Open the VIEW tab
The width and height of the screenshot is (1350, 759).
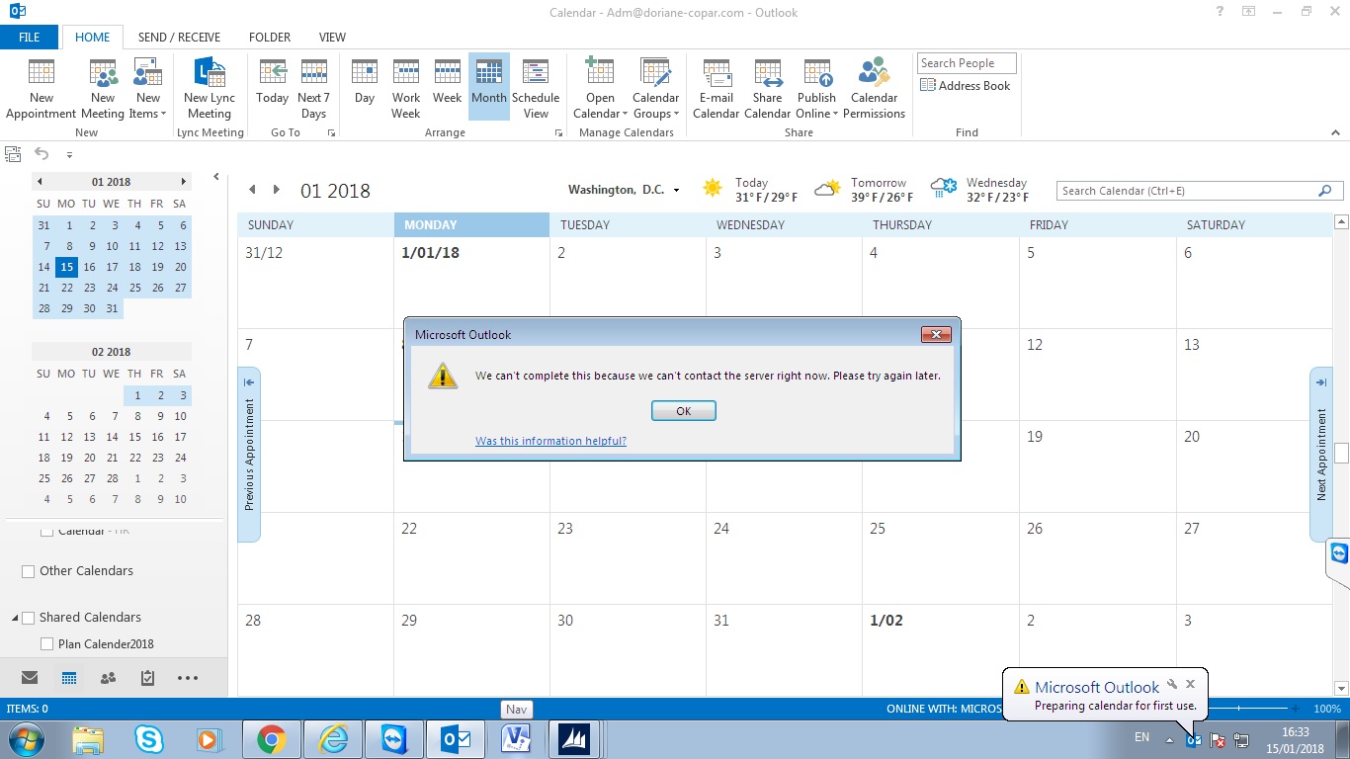coord(332,38)
